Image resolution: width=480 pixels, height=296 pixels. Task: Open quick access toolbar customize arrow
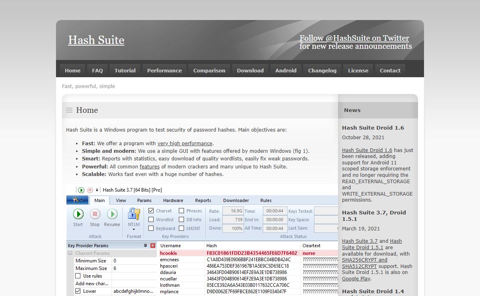(x=97, y=190)
